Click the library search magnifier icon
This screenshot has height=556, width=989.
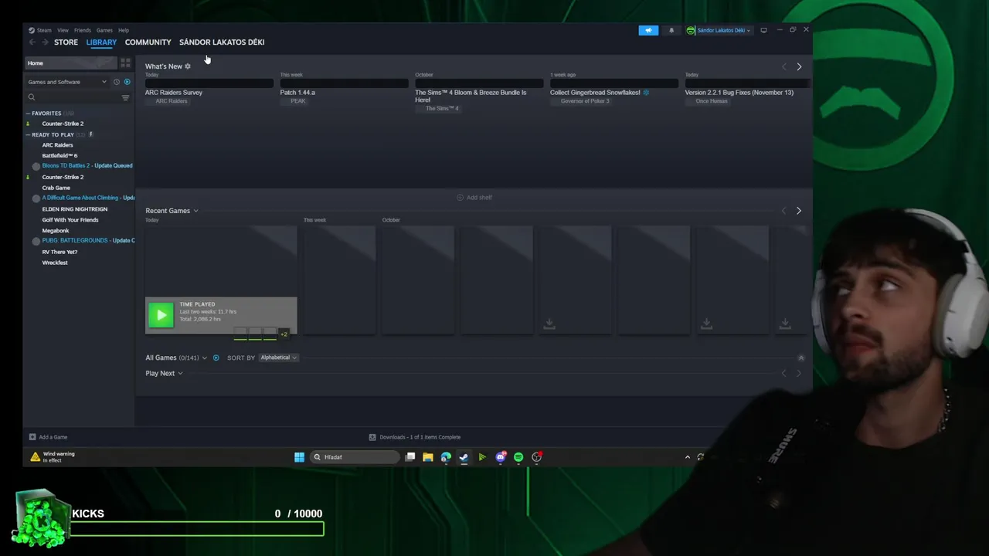[x=32, y=97]
